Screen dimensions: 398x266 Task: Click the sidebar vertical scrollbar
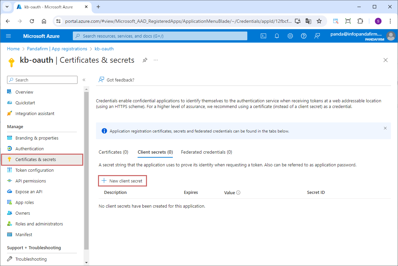tap(86, 168)
